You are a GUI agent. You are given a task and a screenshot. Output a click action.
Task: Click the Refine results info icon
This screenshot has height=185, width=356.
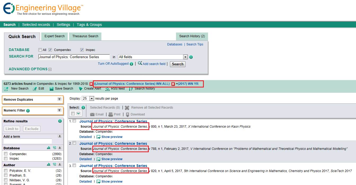(60, 121)
